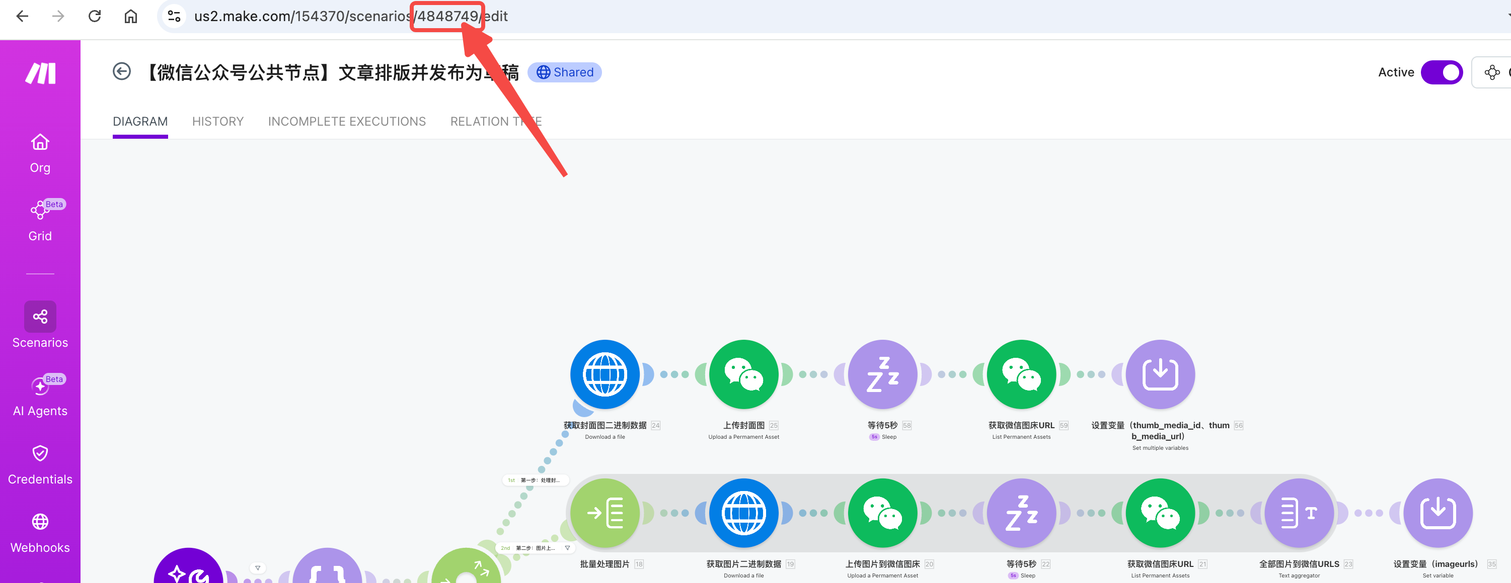
Task: Open INCOMPLETE EXECUTIONS tab
Action: click(347, 121)
